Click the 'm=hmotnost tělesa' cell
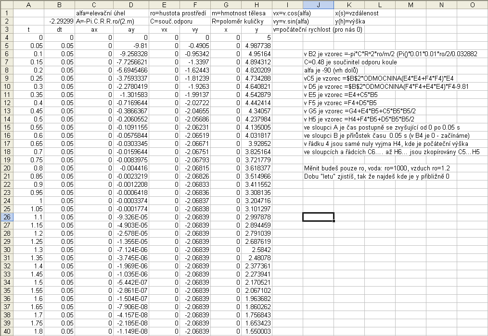 pos(226,13)
